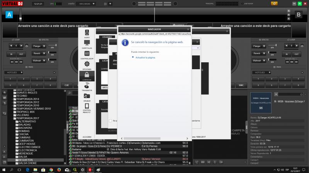
Task: Toggle the right deck loop-roll button
Action: (302, 46)
